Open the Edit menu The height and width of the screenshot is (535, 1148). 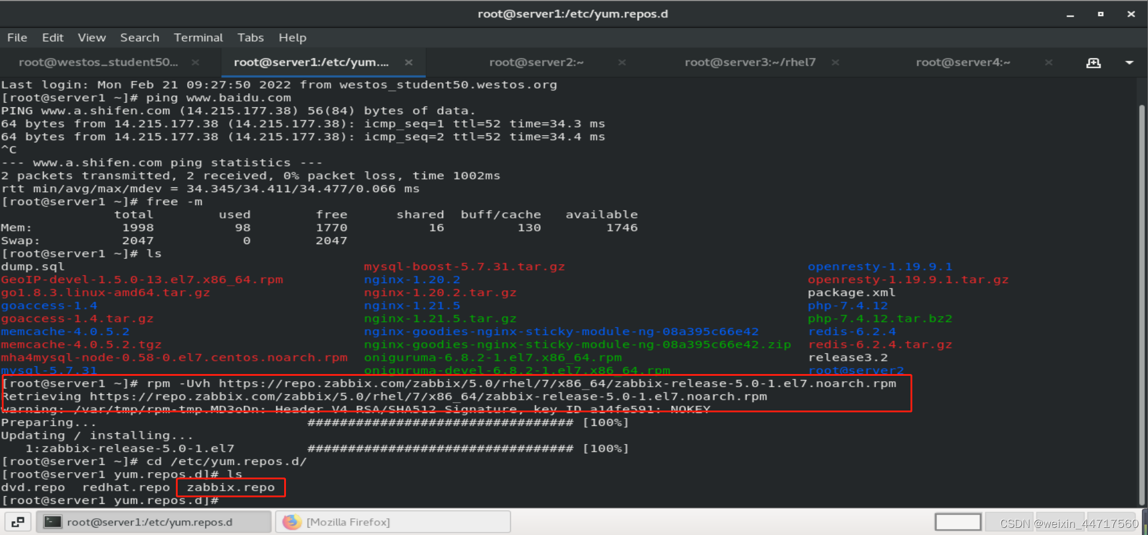tap(53, 38)
